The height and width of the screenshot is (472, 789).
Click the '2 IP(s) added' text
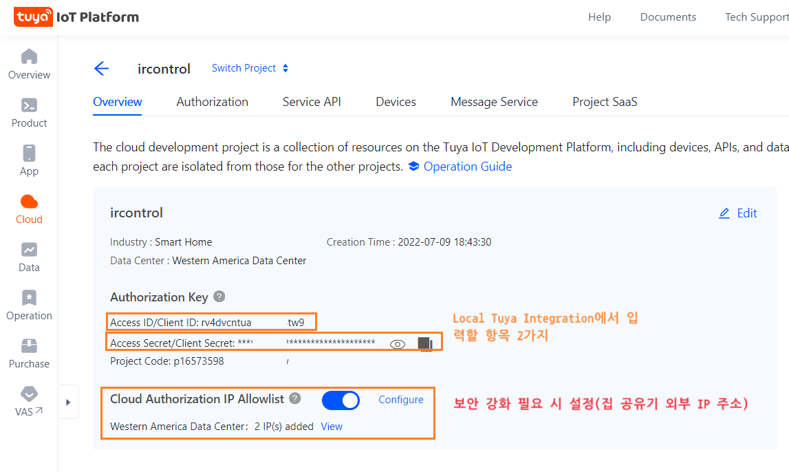click(x=284, y=427)
